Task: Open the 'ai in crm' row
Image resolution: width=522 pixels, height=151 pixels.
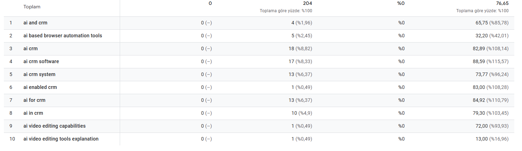Action: click(259, 113)
